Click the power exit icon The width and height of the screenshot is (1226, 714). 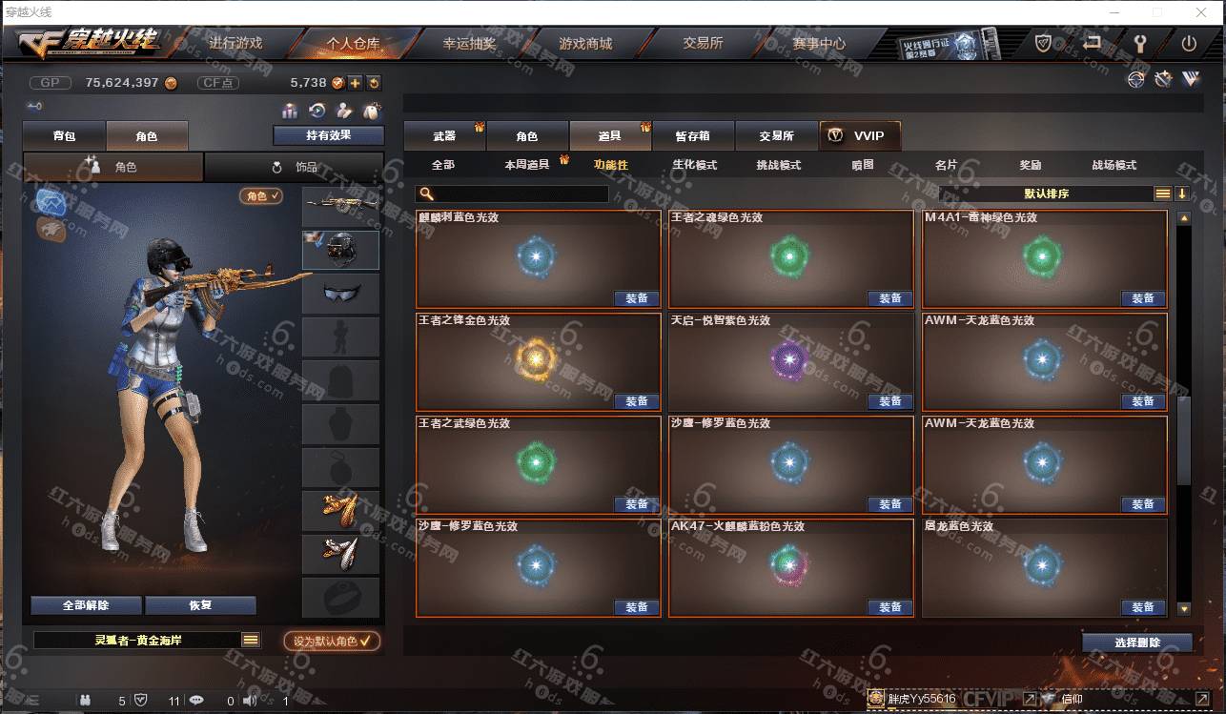click(x=1189, y=43)
